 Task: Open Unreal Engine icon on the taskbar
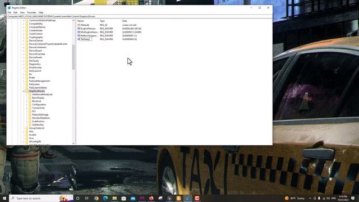pos(169,198)
